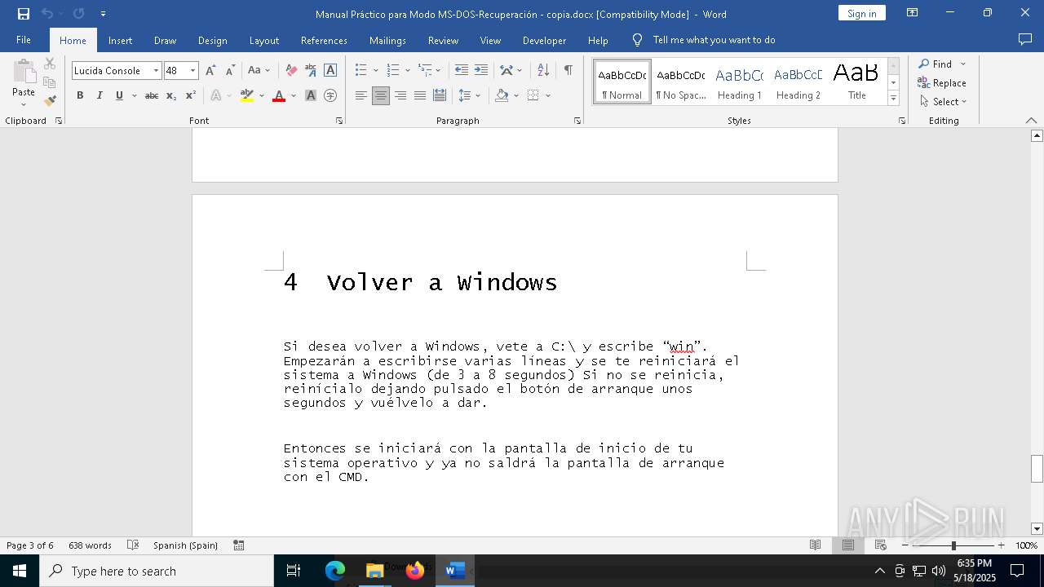1044x587 pixels.
Task: Open the comments pane icon
Action: click(x=1025, y=40)
